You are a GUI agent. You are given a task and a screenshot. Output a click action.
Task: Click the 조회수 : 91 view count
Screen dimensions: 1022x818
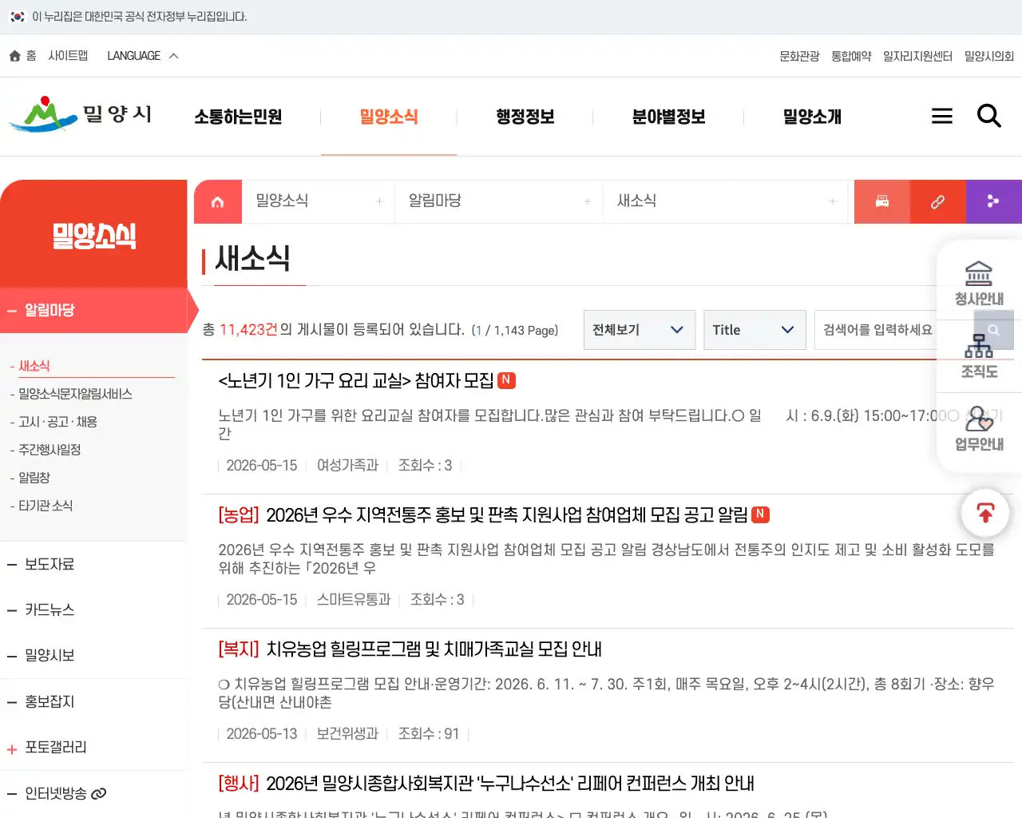(x=429, y=733)
